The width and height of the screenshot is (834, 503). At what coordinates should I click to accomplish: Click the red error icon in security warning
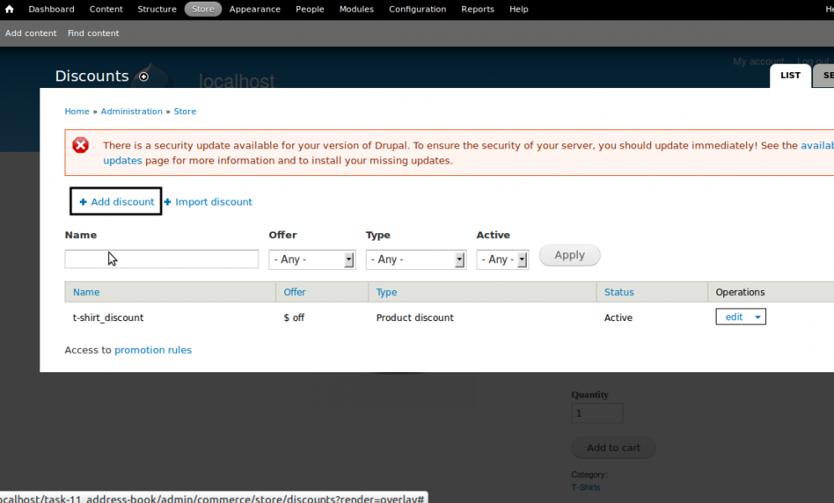tap(81, 145)
